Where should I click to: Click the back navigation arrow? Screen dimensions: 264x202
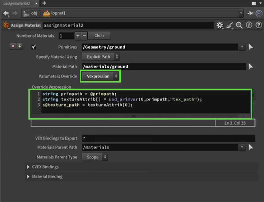[6, 13]
